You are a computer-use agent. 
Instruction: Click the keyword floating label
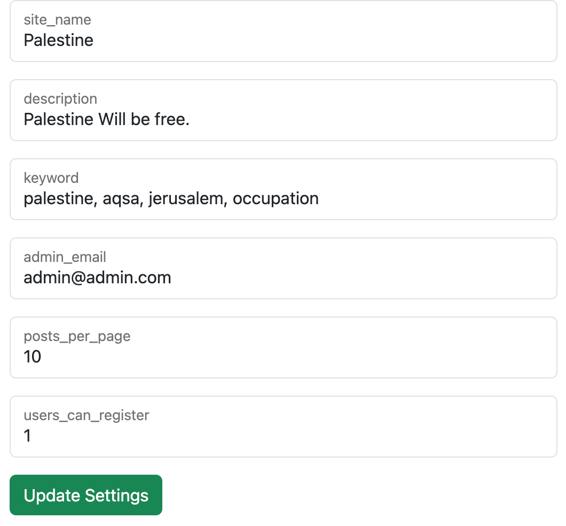tap(51, 178)
